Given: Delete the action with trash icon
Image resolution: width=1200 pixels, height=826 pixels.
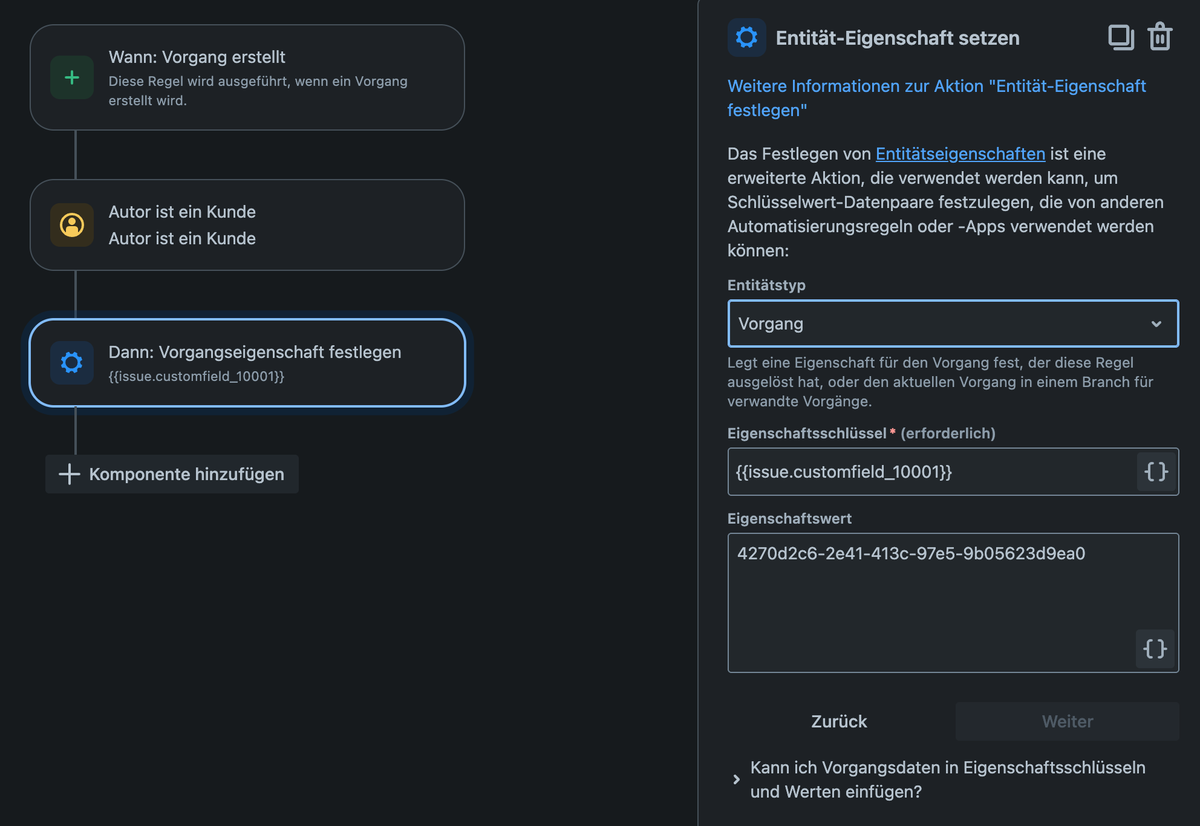Looking at the screenshot, I should (1160, 37).
